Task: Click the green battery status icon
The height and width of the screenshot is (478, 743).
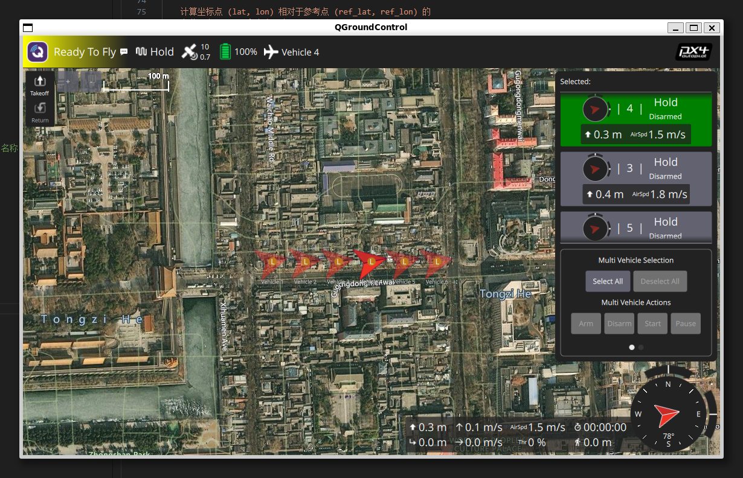Action: (225, 52)
